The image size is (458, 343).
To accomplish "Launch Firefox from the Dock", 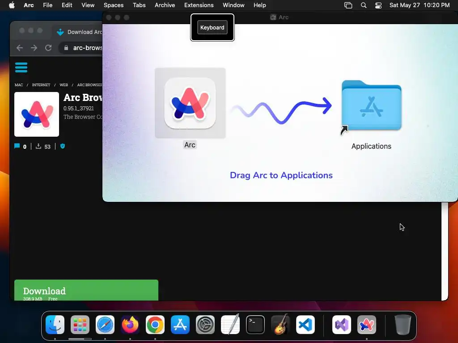I will coord(130,325).
